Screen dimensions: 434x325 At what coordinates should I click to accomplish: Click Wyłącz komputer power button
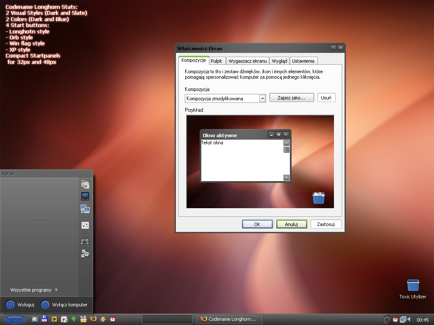[x=64, y=305]
